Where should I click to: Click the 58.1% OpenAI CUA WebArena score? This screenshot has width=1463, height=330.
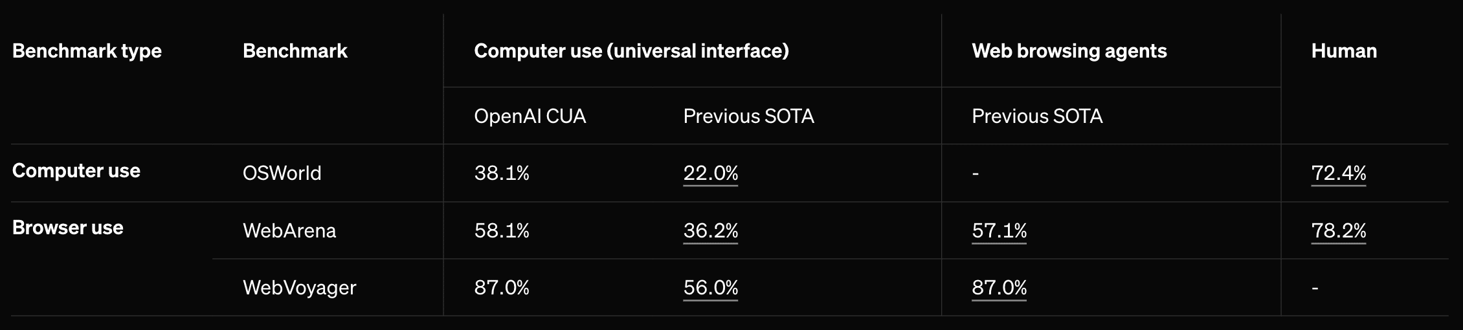pyautogui.click(x=501, y=231)
